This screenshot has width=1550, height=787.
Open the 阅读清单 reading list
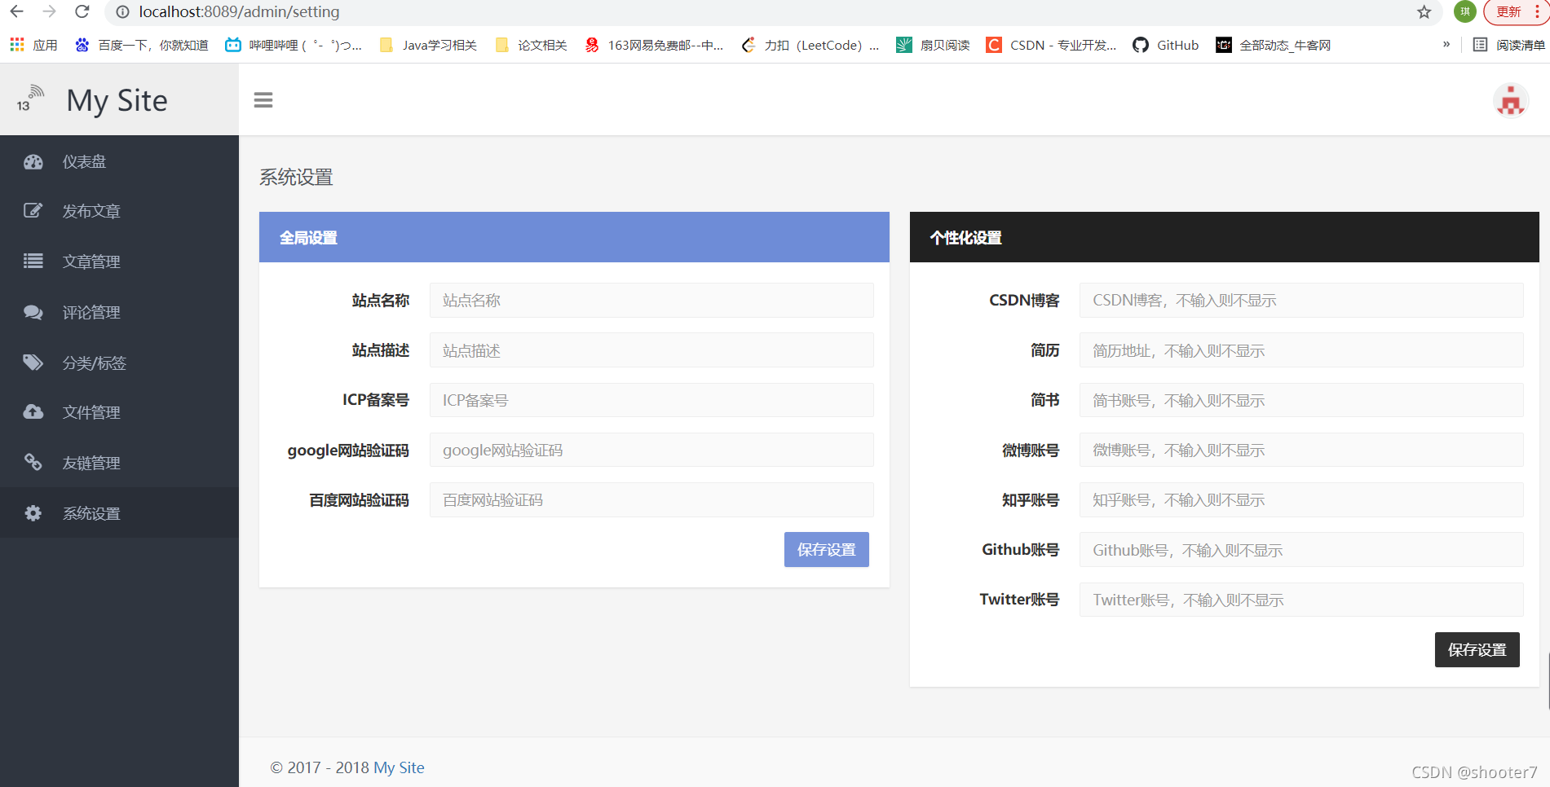(x=1508, y=45)
